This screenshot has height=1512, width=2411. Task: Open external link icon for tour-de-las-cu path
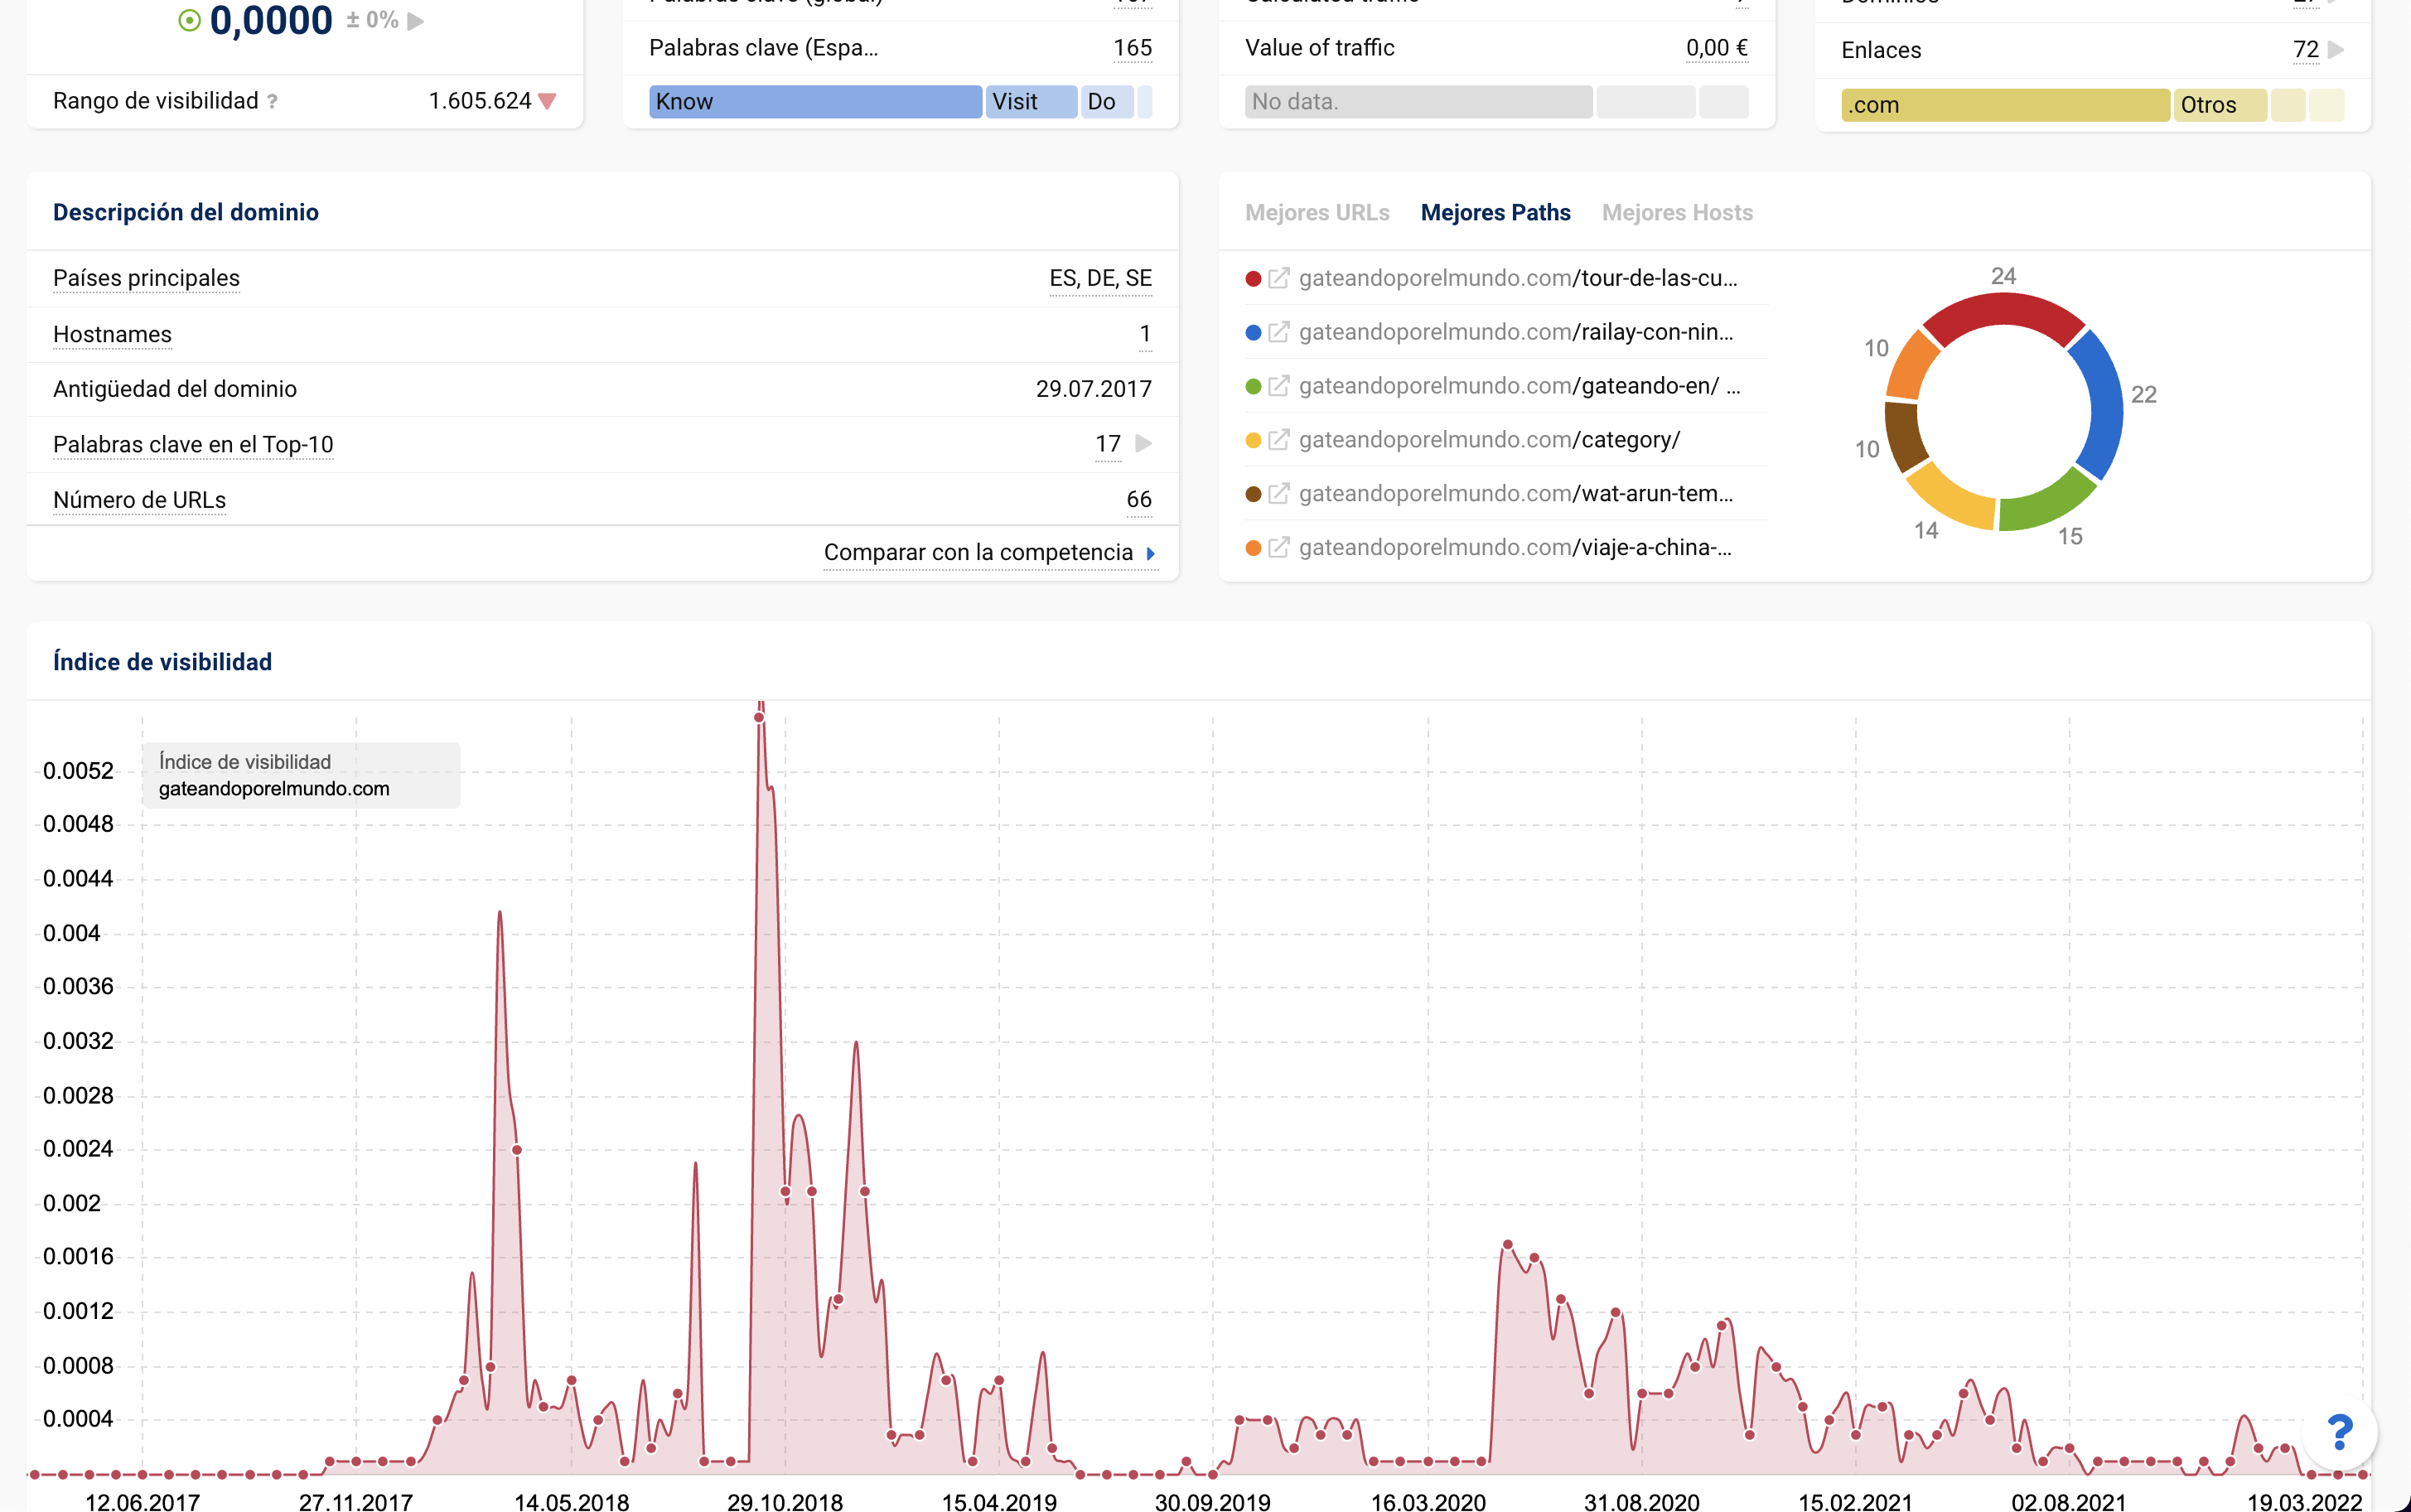(1278, 278)
